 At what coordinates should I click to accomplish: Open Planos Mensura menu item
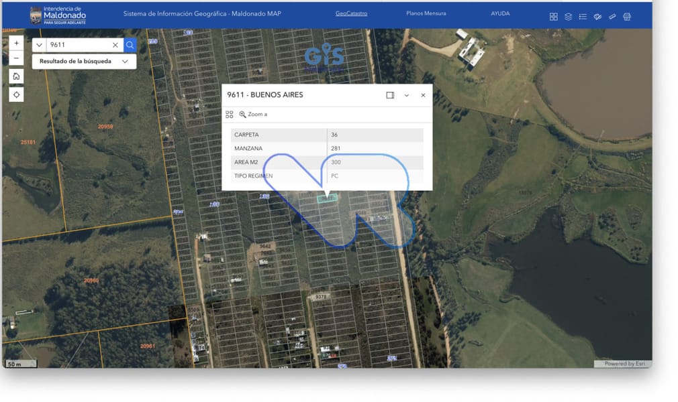[426, 13]
